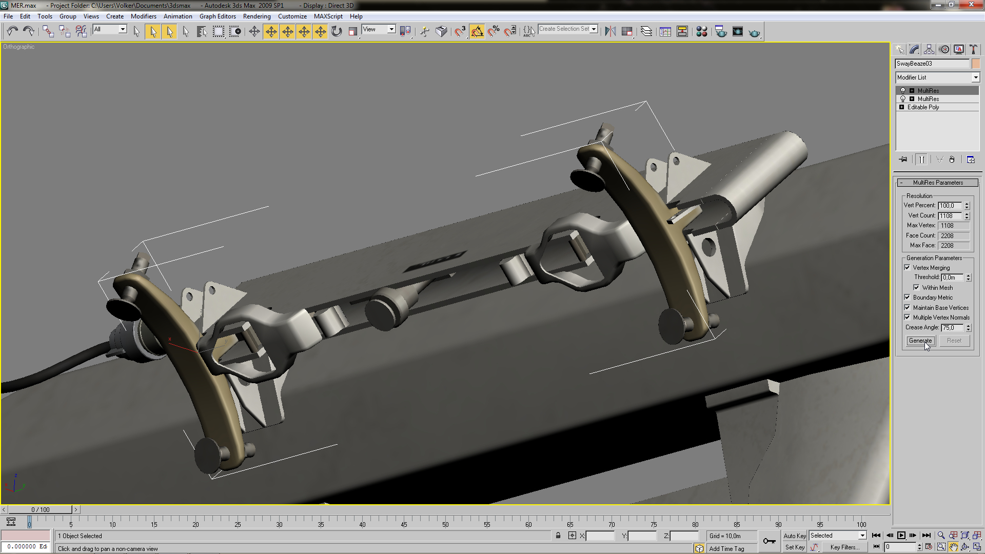Viewport: 985px width, 554px height.
Task: Toggle the 3D Snaps icon
Action: tap(460, 32)
